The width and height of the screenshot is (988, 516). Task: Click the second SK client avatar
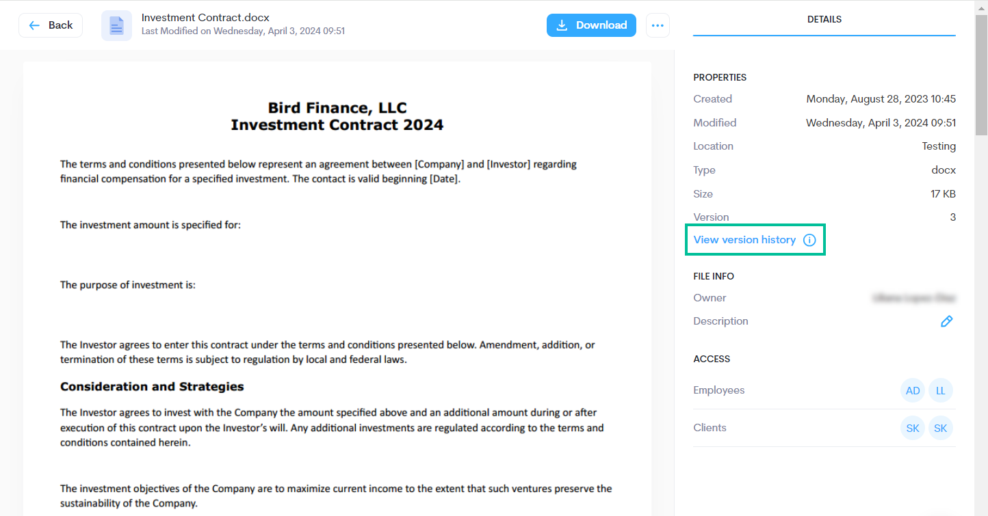tap(941, 429)
